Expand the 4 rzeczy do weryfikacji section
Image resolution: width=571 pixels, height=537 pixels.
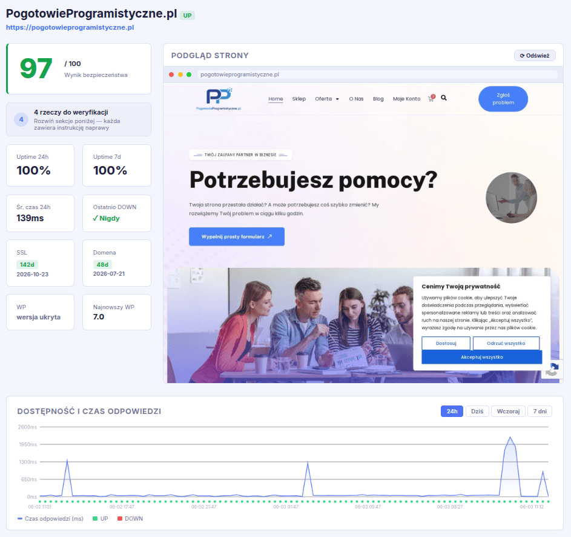point(79,119)
